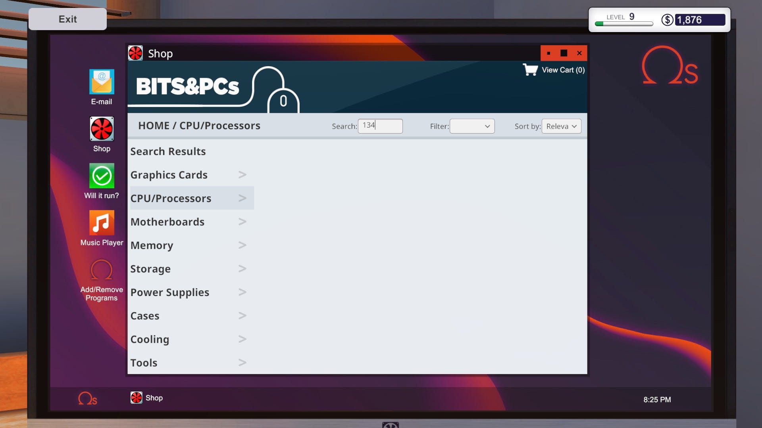
Task: Expand the Graphics Cards arrow
Action: [x=242, y=175]
